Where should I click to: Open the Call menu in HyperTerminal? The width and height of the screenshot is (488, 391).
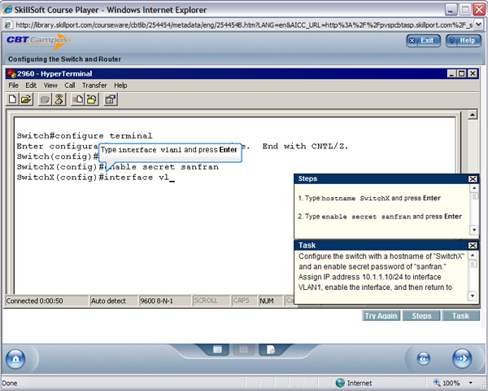pyautogui.click(x=70, y=86)
